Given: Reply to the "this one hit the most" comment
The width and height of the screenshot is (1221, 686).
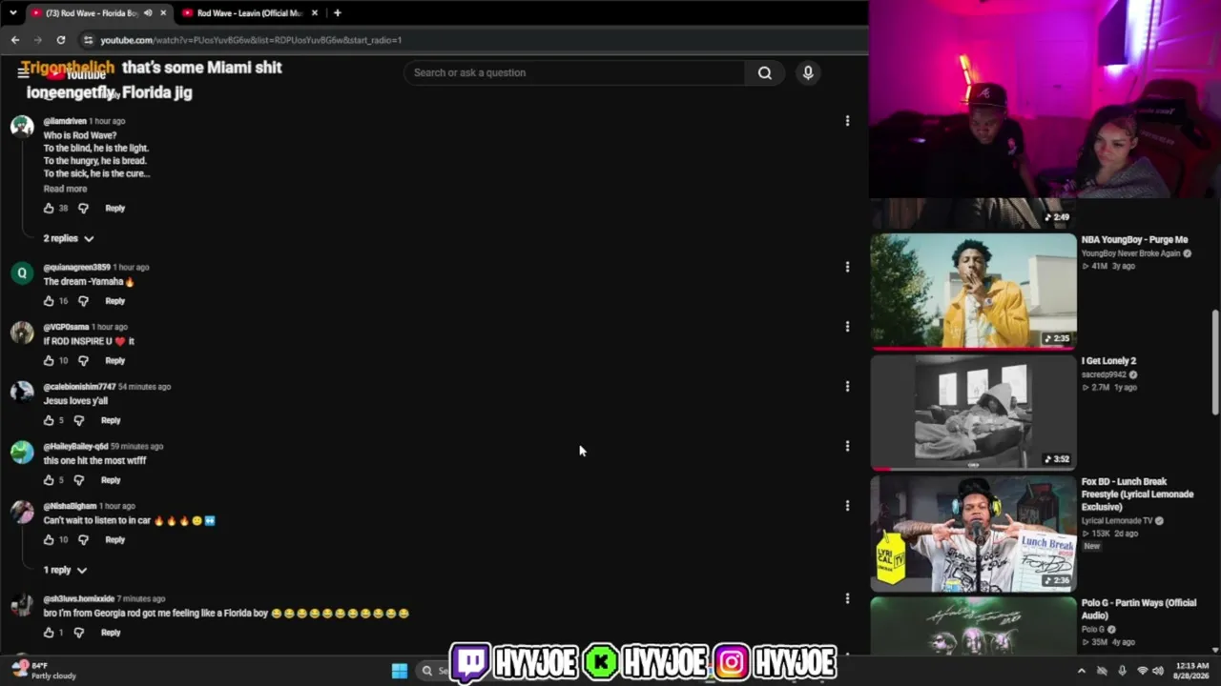Looking at the screenshot, I should coord(111,480).
